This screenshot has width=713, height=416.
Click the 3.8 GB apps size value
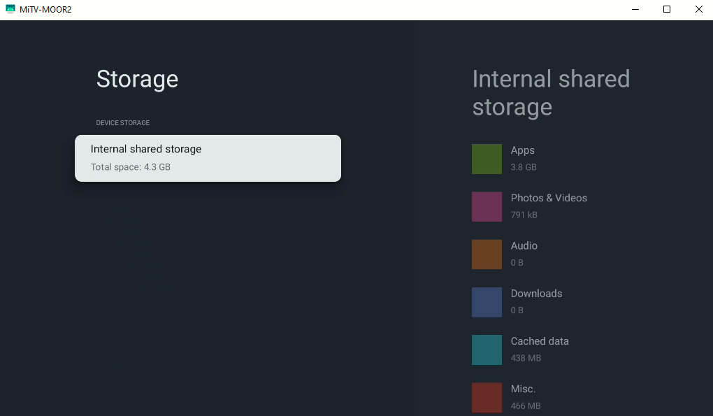coord(524,167)
